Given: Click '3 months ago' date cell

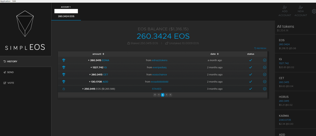Looking at the screenshot, I should click(x=215, y=89).
